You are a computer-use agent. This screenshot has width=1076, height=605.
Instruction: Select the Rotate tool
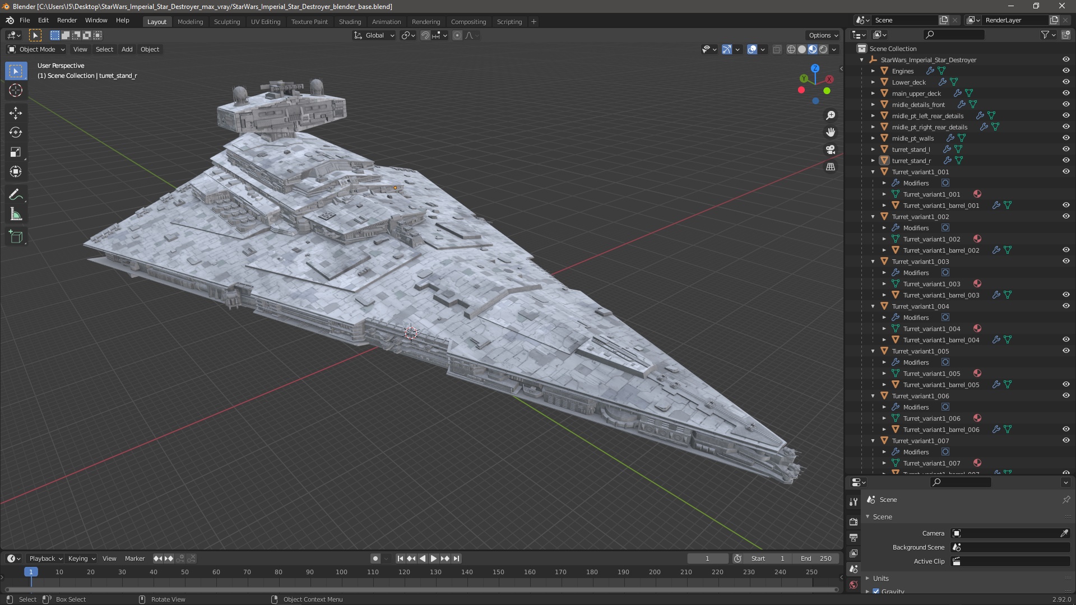click(16, 133)
